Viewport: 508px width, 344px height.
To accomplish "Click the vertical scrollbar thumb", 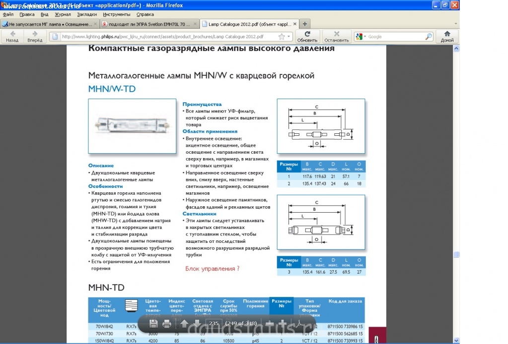I will pyautogui.click(x=456, y=254).
